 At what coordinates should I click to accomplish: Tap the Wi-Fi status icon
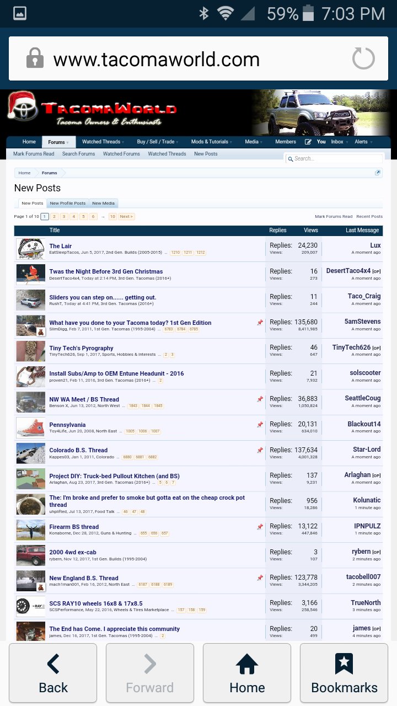tap(225, 13)
